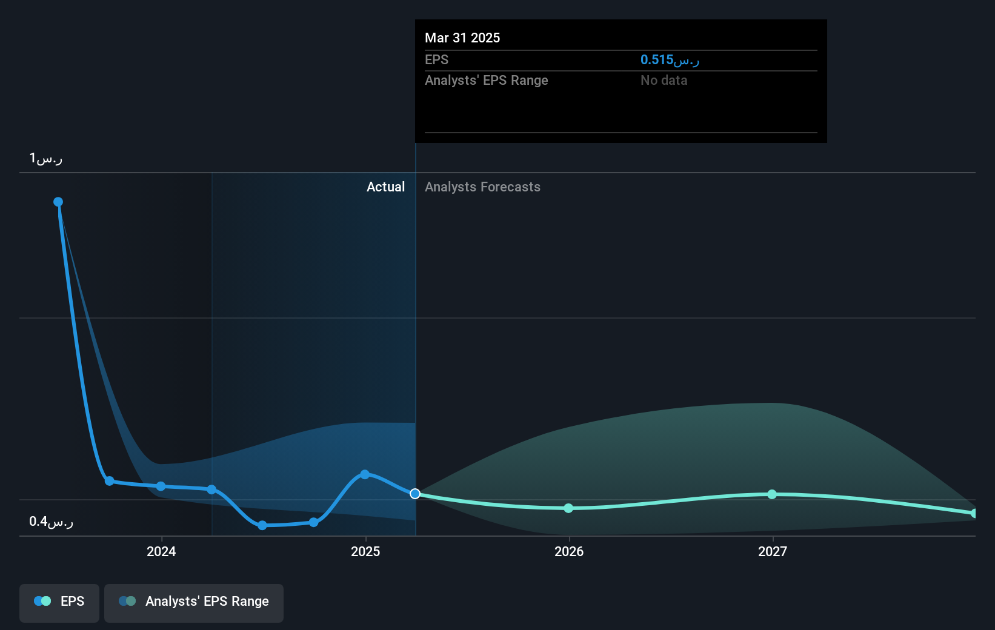Click the 2027 forecast EPS point
This screenshot has height=630, width=995.
click(x=772, y=494)
